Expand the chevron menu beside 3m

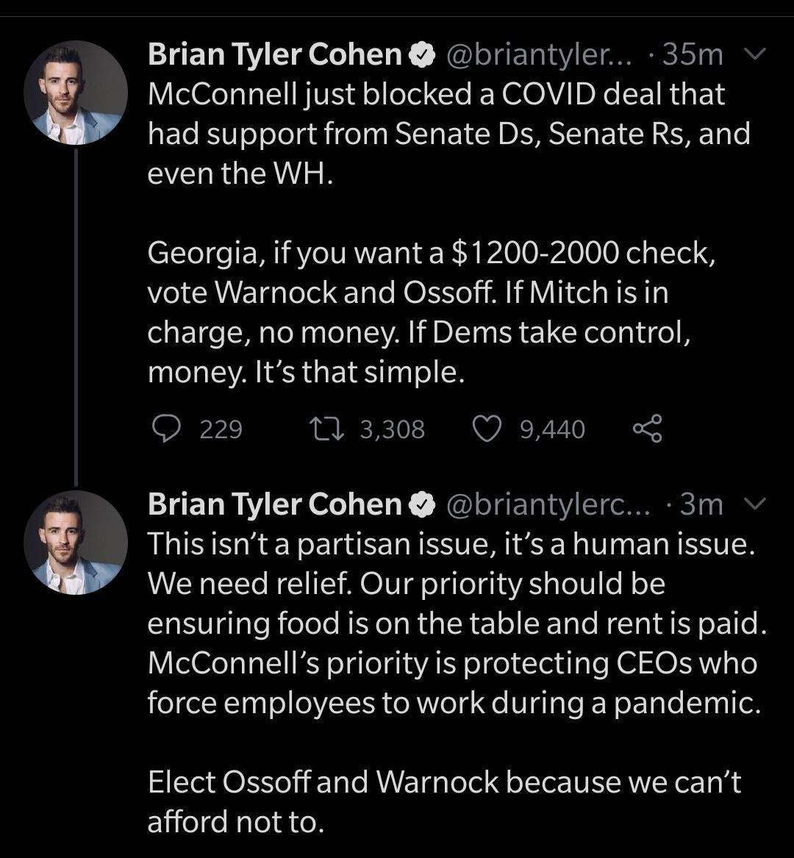tap(755, 504)
